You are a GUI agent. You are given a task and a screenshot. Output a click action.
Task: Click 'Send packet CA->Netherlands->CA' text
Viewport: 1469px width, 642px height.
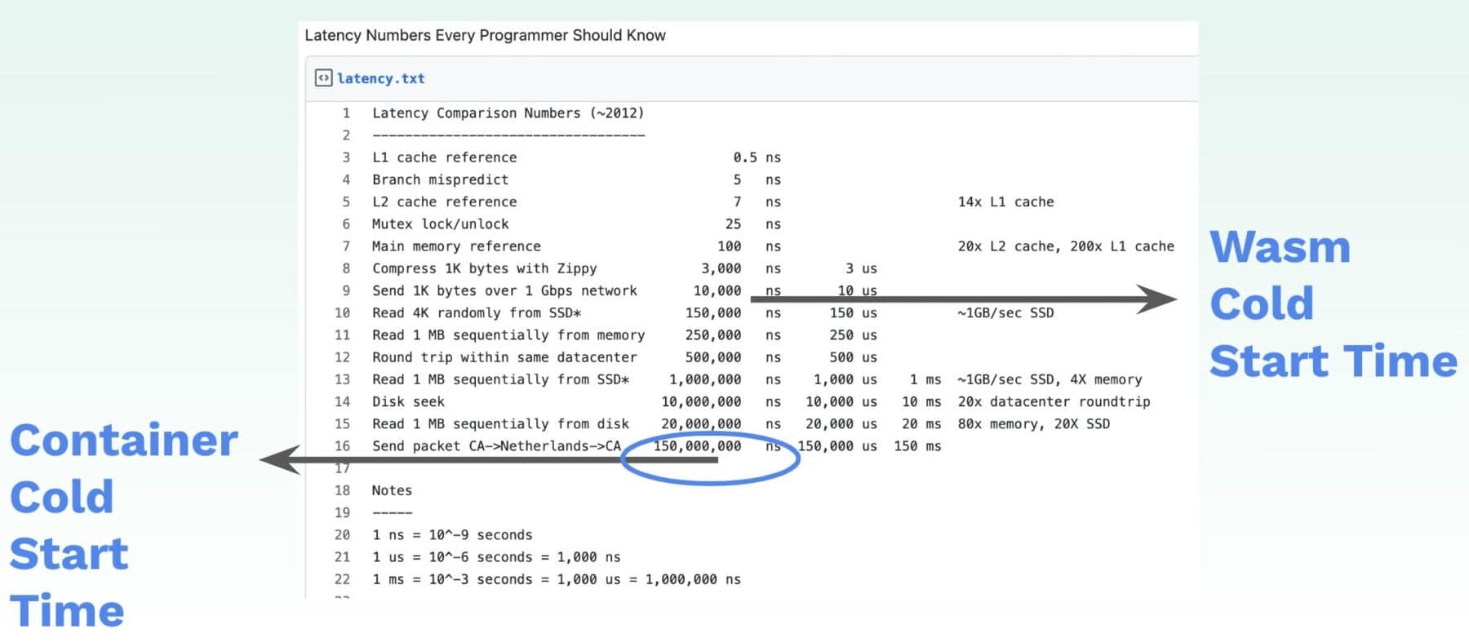(496, 446)
